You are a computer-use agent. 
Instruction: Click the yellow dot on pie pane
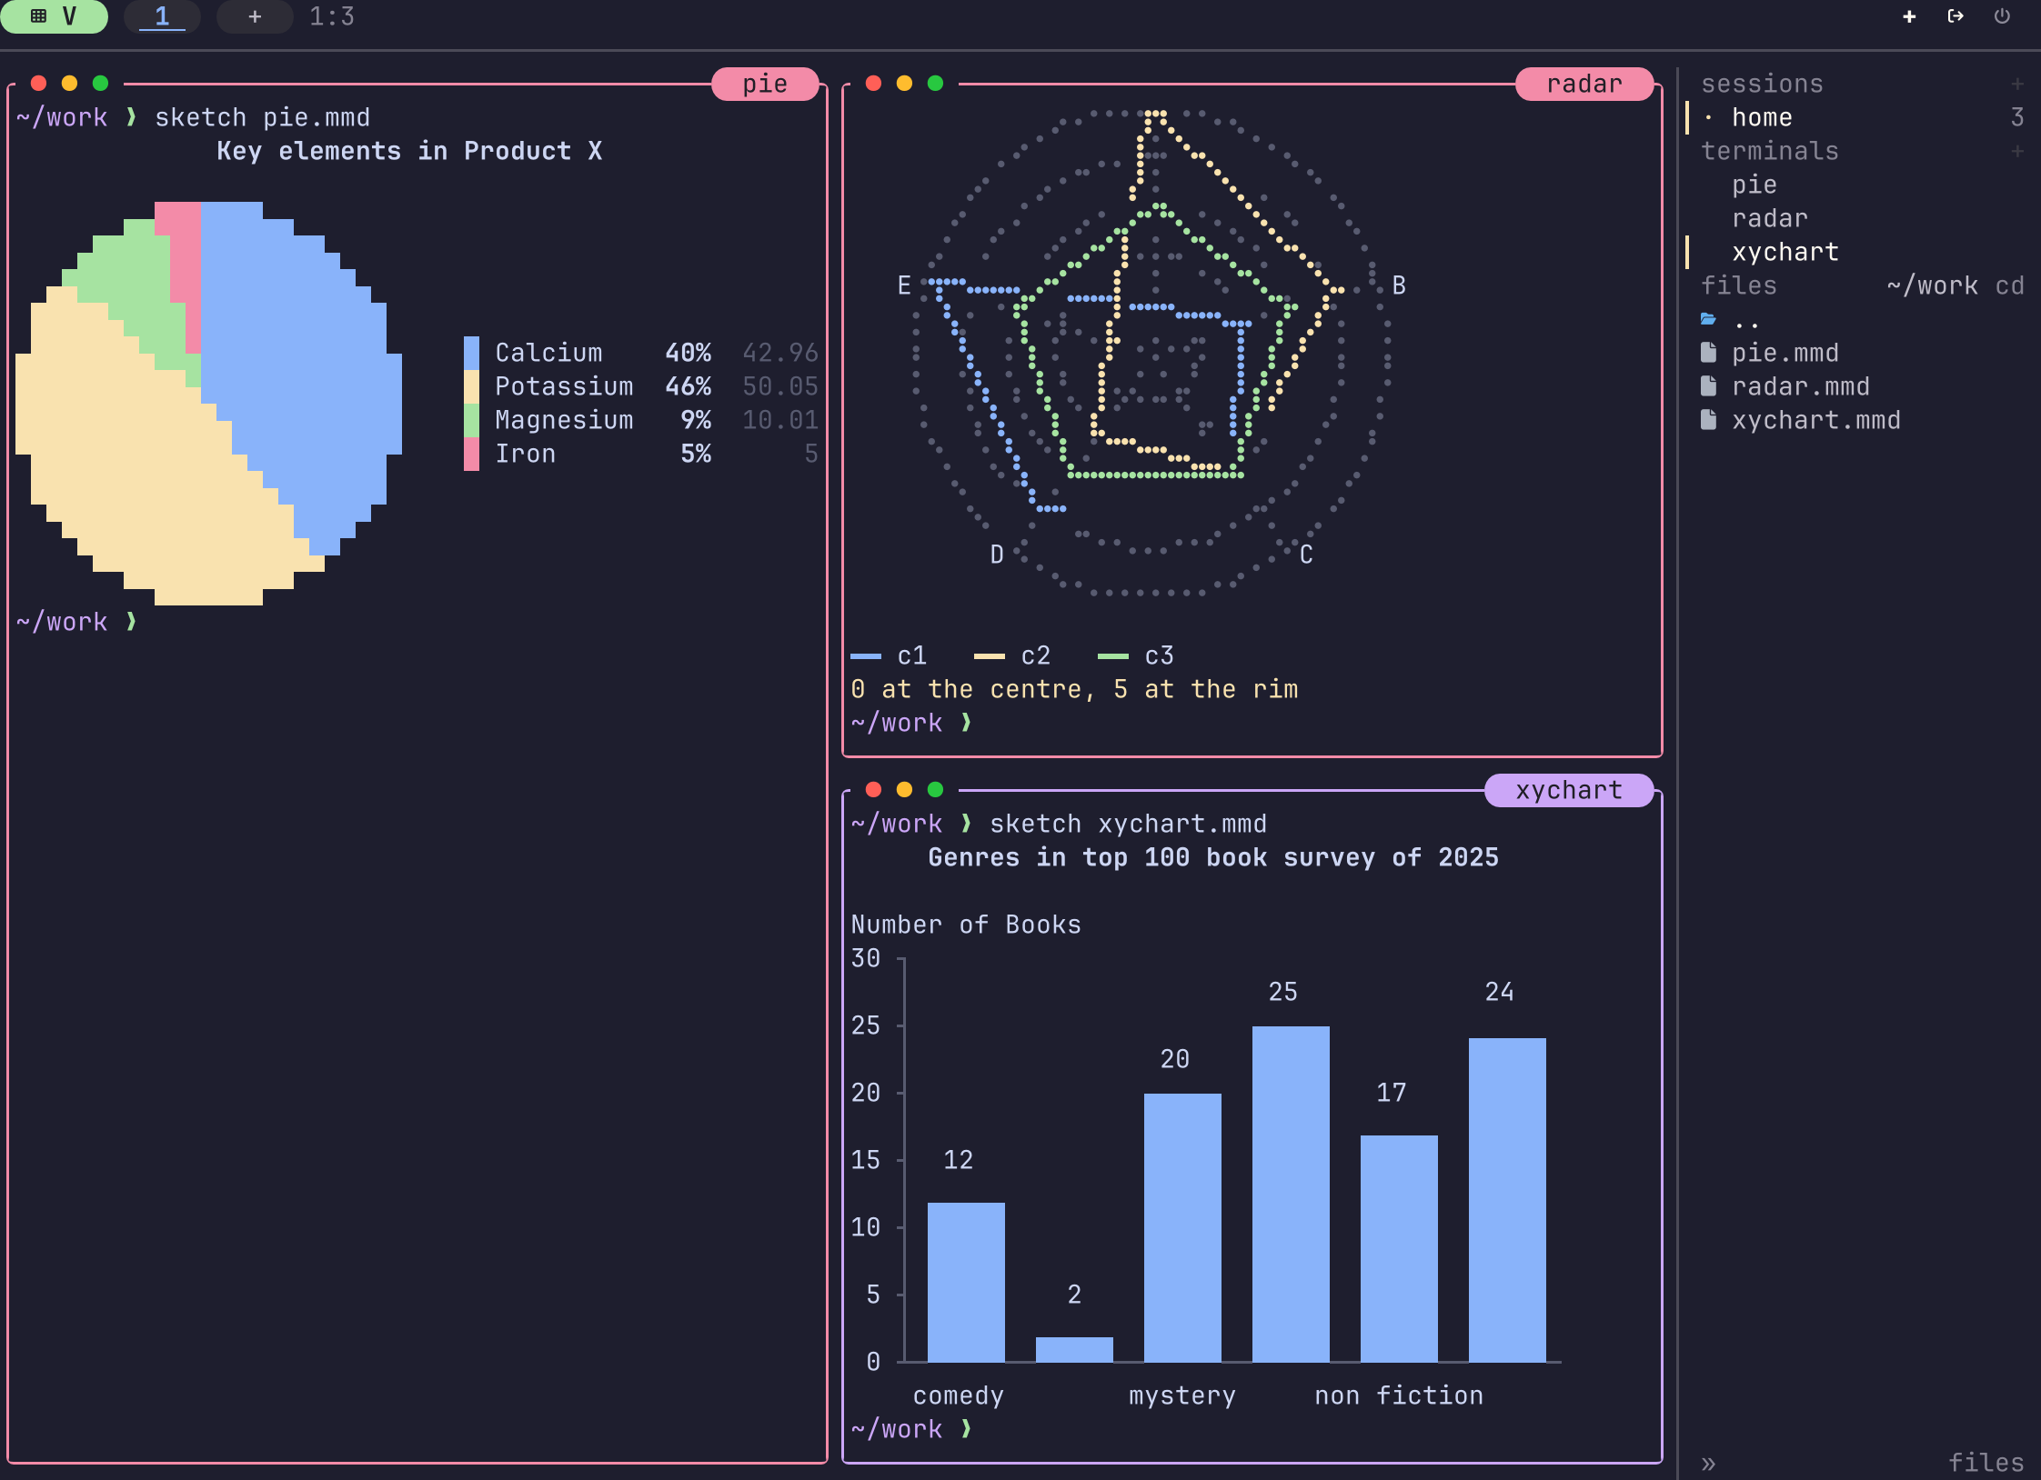[x=69, y=84]
